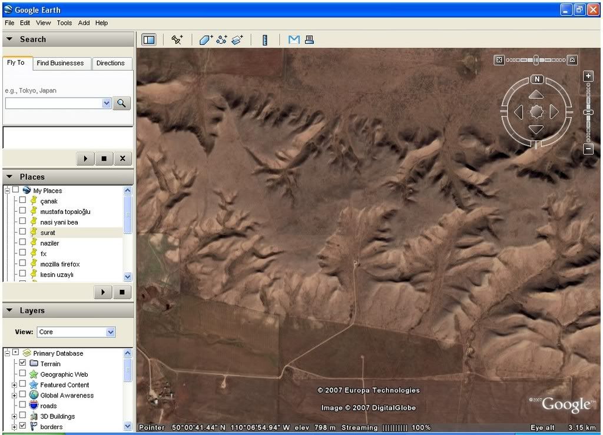Toggle the sidebar panel toolbar icon
This screenshot has height=435, width=603.
[x=149, y=39]
